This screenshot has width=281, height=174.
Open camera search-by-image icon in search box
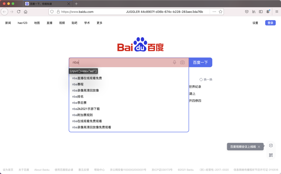click(182, 62)
